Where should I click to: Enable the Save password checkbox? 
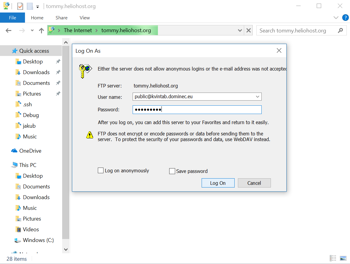click(172, 171)
